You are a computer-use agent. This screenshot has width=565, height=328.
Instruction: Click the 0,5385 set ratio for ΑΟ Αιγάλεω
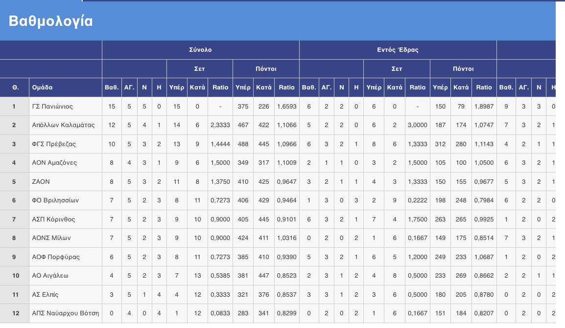pos(220,276)
